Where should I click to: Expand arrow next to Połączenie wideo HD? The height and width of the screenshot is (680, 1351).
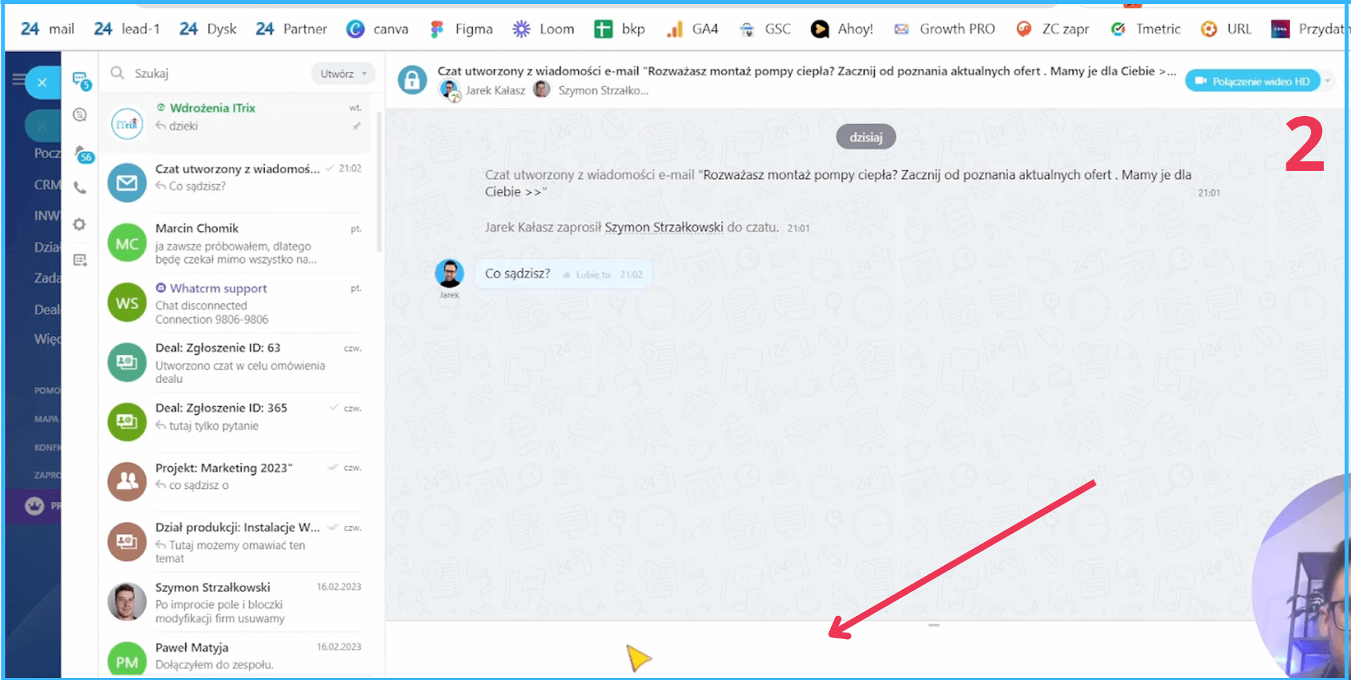[1327, 81]
